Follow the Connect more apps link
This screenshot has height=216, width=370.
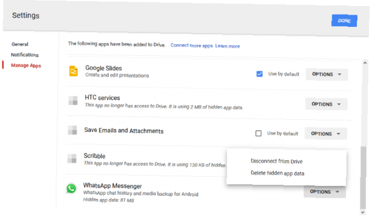(192, 45)
